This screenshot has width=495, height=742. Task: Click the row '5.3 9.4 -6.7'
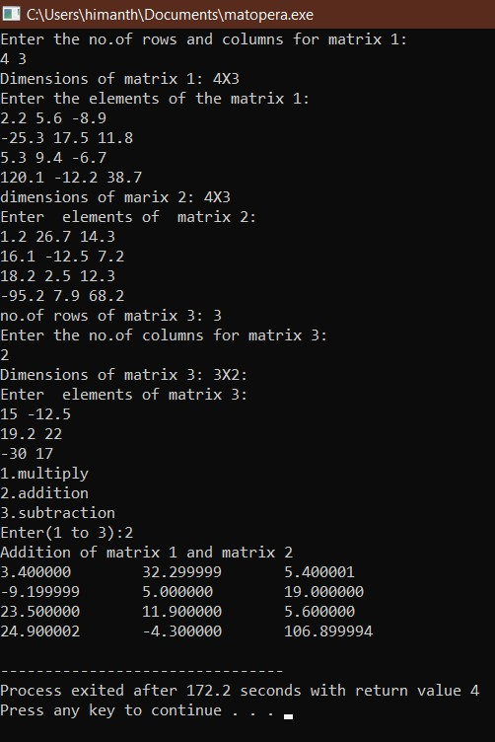(53, 158)
